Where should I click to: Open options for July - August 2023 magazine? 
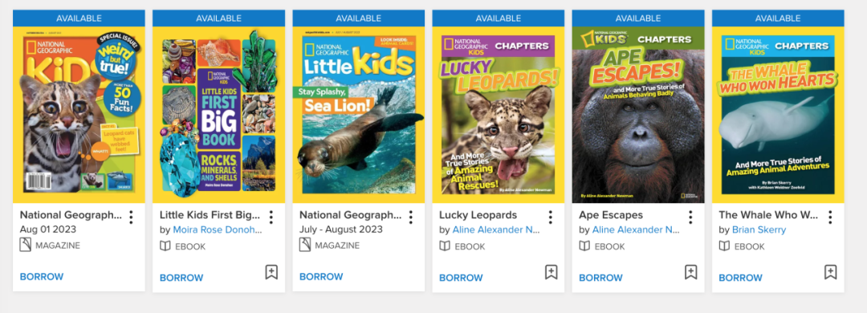410,217
